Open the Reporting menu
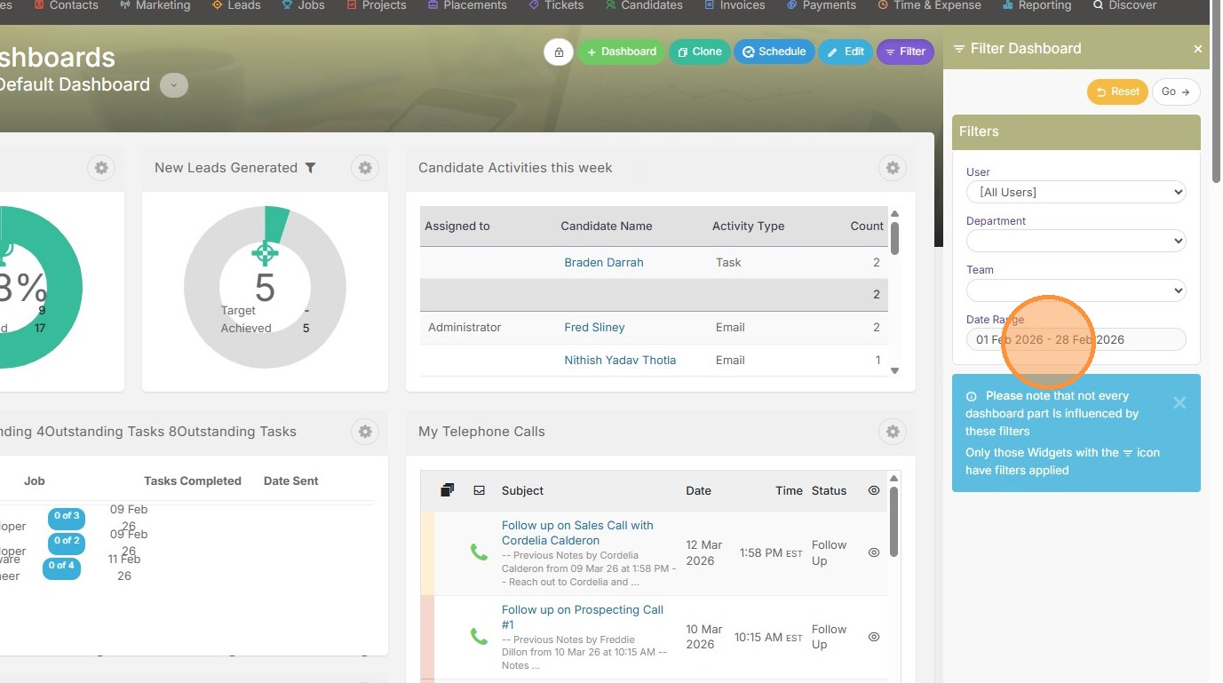The height and width of the screenshot is (683, 1223). tap(1036, 5)
